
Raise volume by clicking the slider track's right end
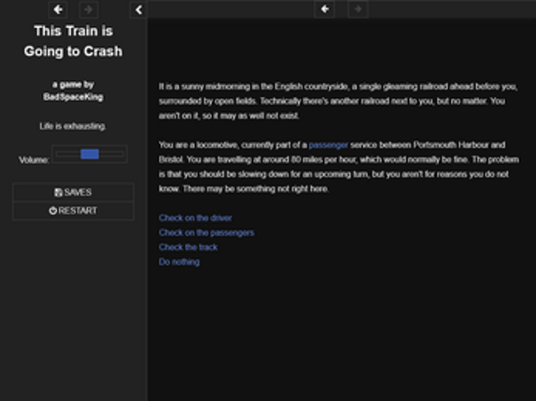coord(120,154)
